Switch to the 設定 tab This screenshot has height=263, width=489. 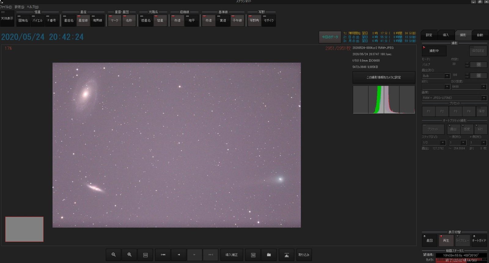pyautogui.click(x=429, y=35)
